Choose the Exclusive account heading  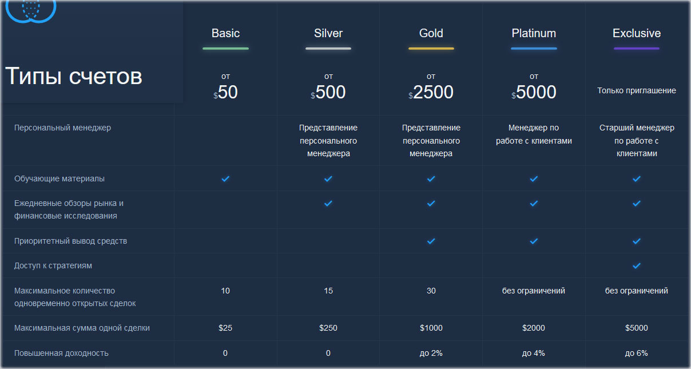click(637, 33)
